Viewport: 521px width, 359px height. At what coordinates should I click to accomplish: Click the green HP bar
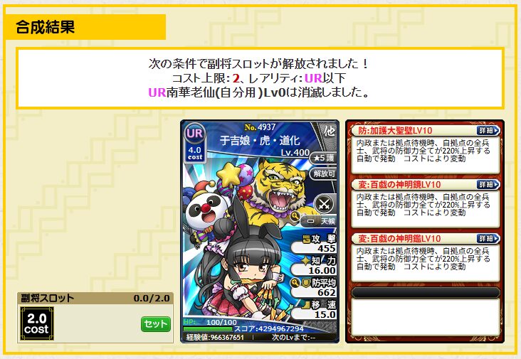click(x=208, y=329)
